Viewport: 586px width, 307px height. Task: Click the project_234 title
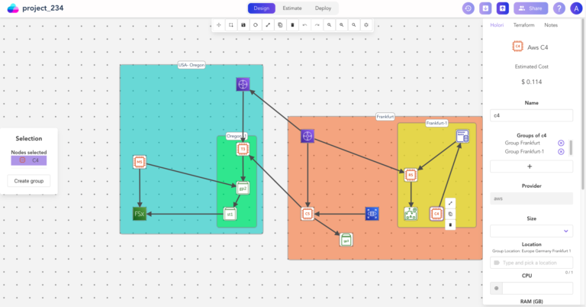pos(43,8)
